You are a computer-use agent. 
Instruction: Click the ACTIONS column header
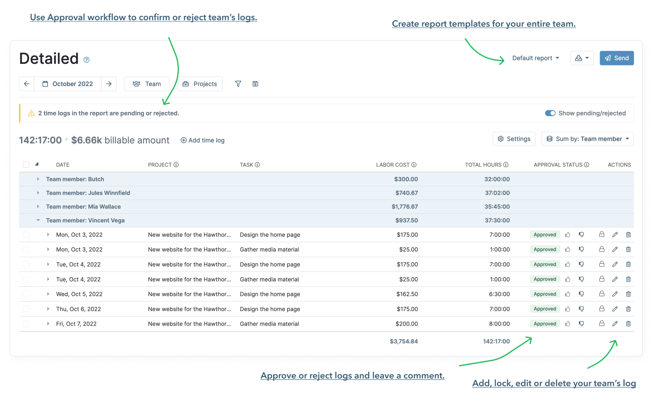tap(619, 165)
